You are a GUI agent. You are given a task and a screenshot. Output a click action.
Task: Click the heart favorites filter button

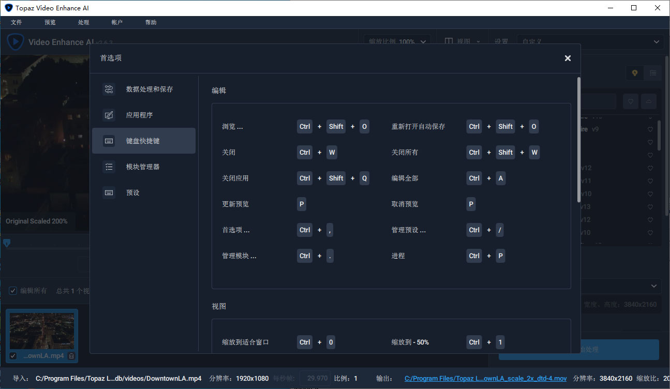(631, 102)
